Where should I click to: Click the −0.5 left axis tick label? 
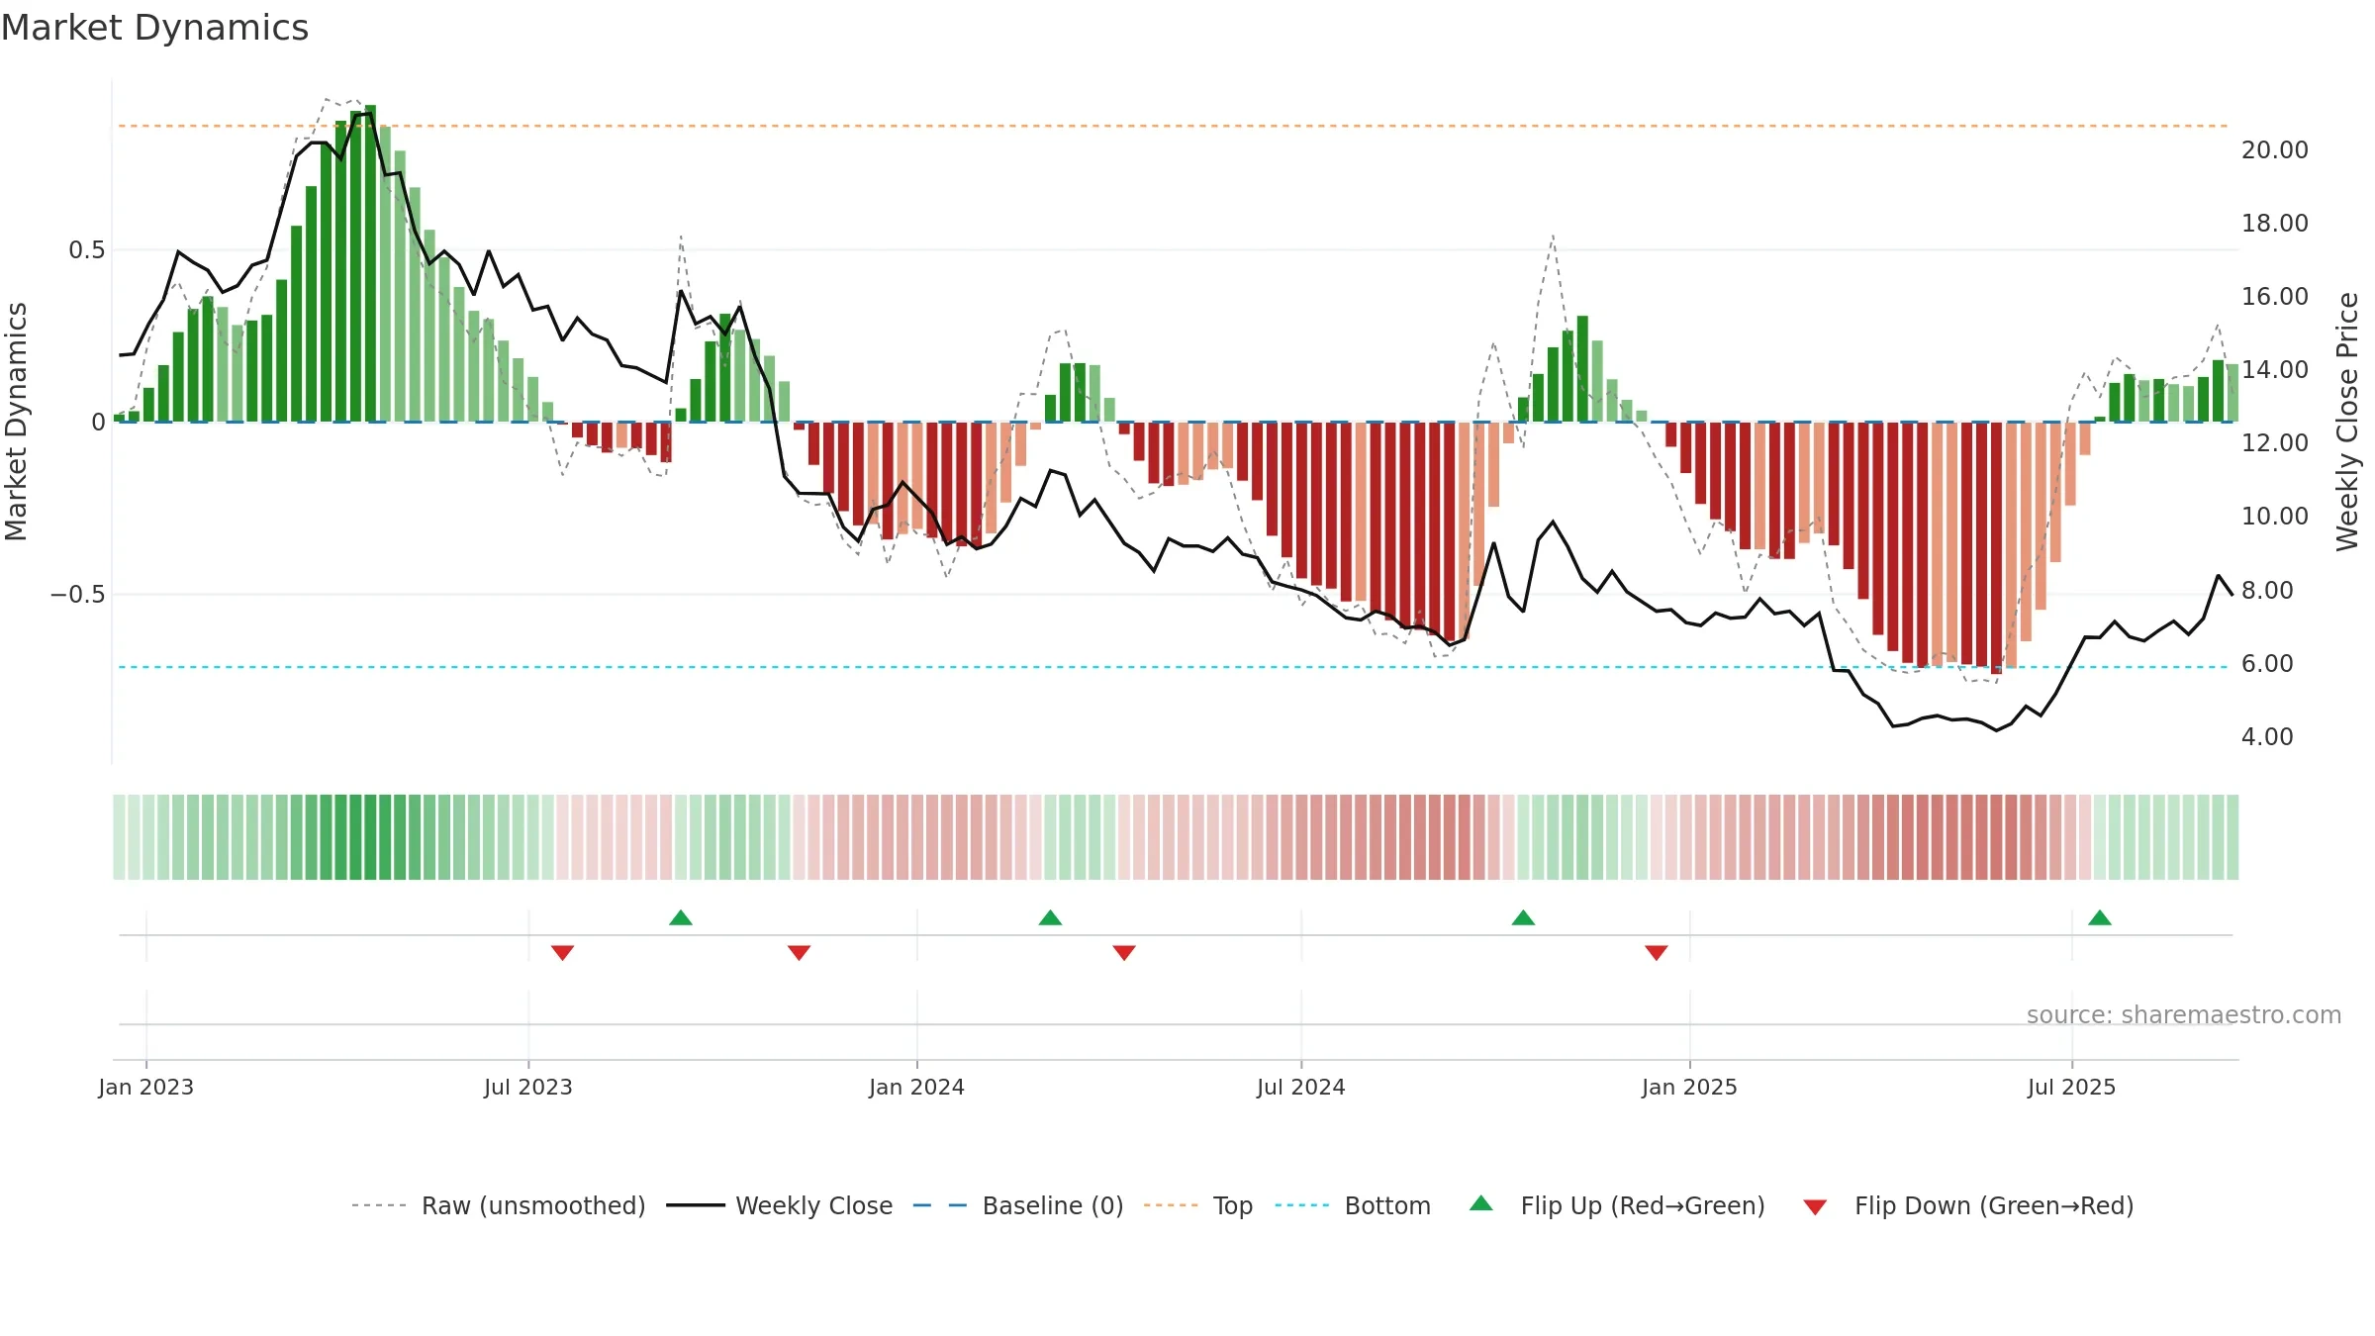[x=78, y=595]
